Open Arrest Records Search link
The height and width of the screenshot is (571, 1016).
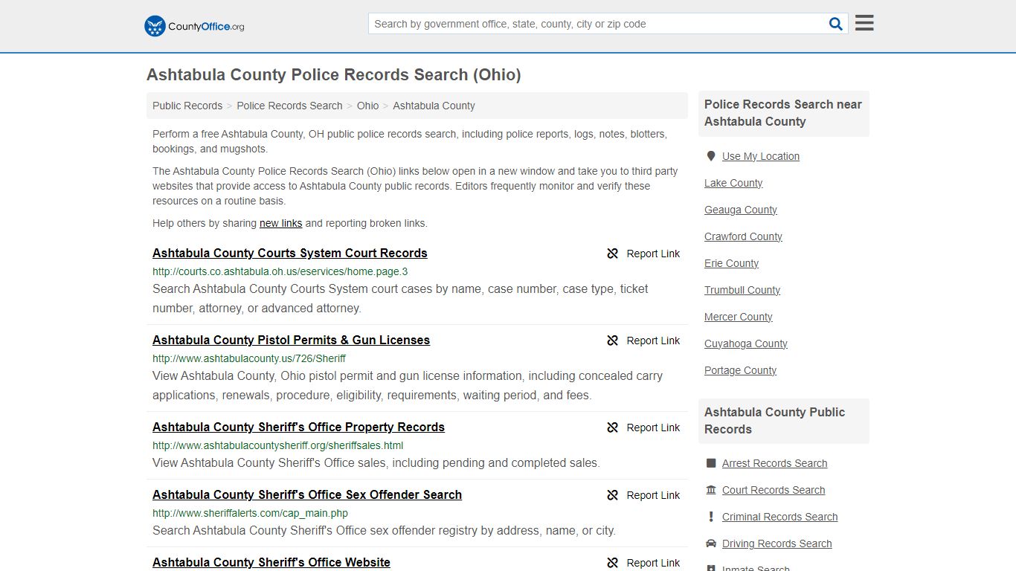point(774,463)
